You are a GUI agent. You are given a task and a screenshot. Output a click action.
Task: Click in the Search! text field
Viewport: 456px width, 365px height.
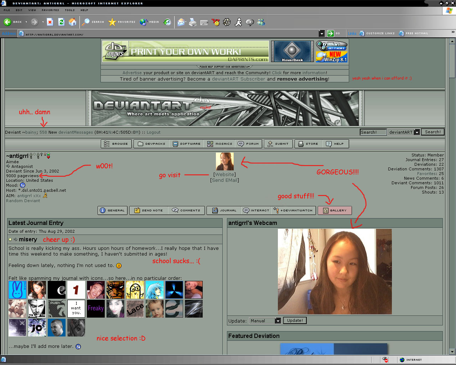(x=373, y=132)
